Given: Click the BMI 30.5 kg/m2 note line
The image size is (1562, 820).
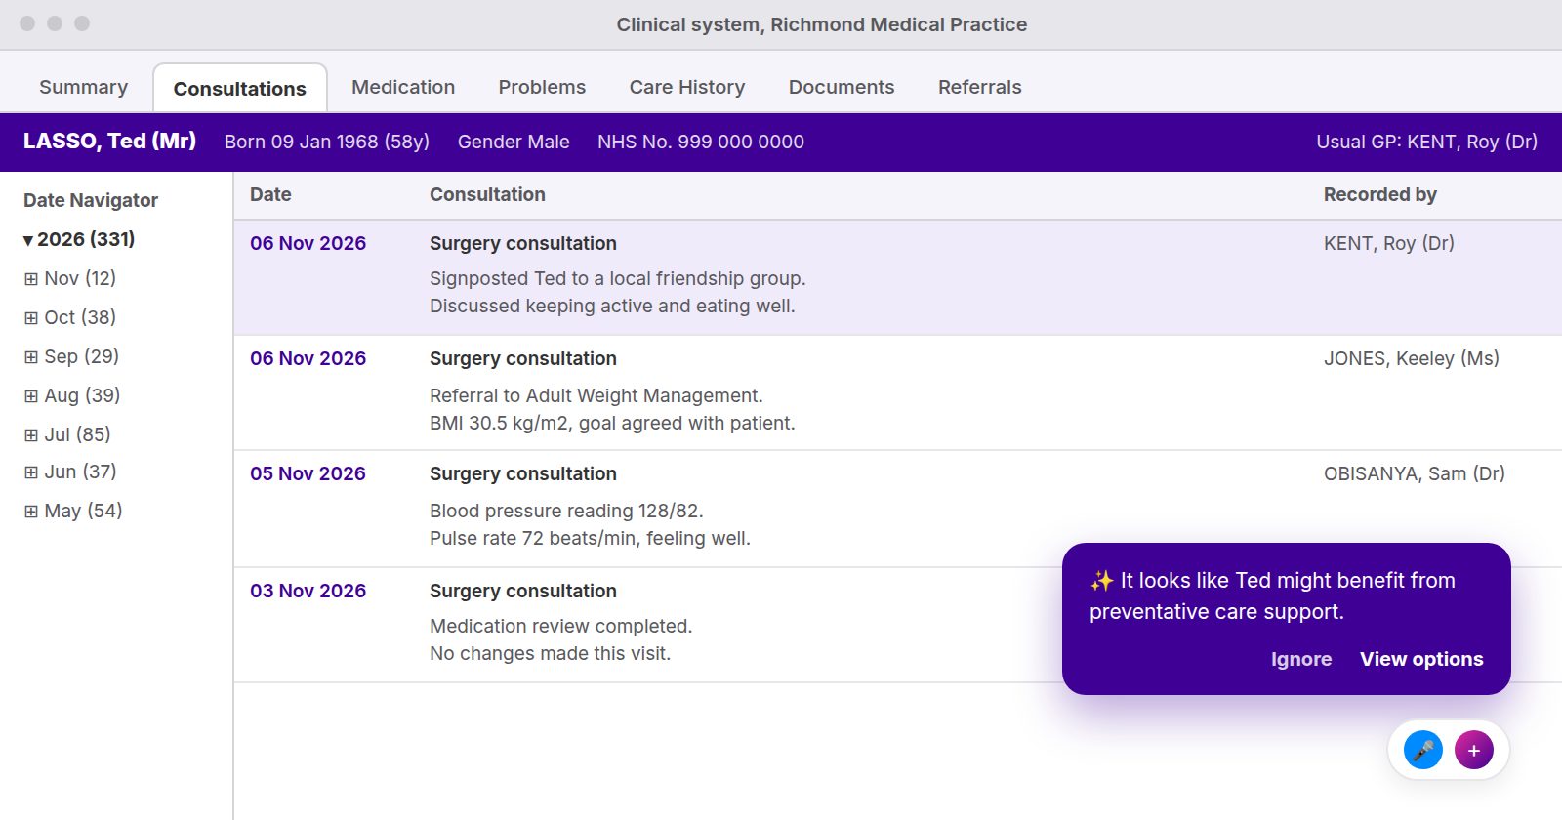Looking at the screenshot, I should [x=612, y=423].
